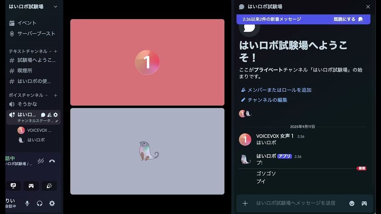Open emoji picker in message box
381x214 pixels.
(x=352, y=203)
